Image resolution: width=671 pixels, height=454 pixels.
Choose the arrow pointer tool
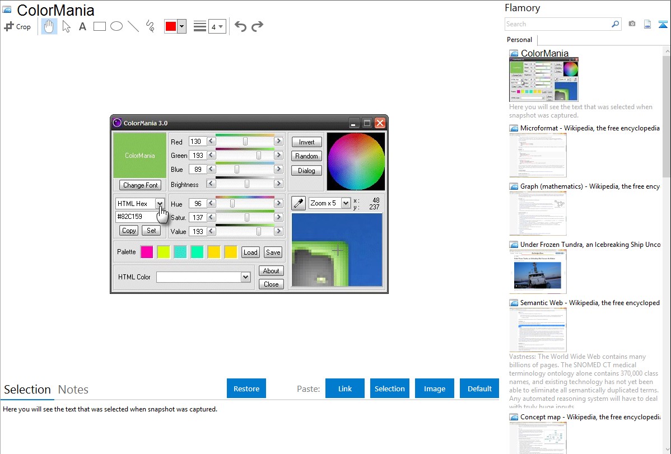tap(66, 26)
